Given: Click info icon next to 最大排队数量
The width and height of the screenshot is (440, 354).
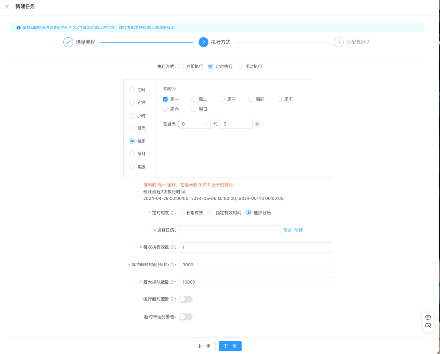Looking at the screenshot, I should point(172,282).
